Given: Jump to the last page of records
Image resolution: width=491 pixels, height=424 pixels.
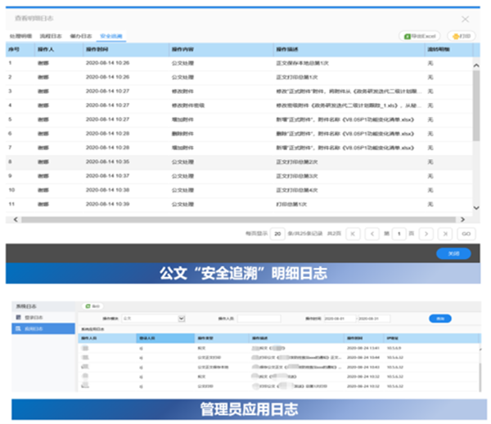Looking at the screenshot, I should click(x=446, y=234).
